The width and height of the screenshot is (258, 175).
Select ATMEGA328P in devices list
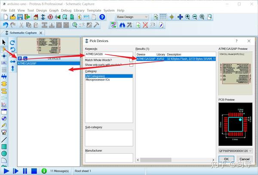pos(49,63)
